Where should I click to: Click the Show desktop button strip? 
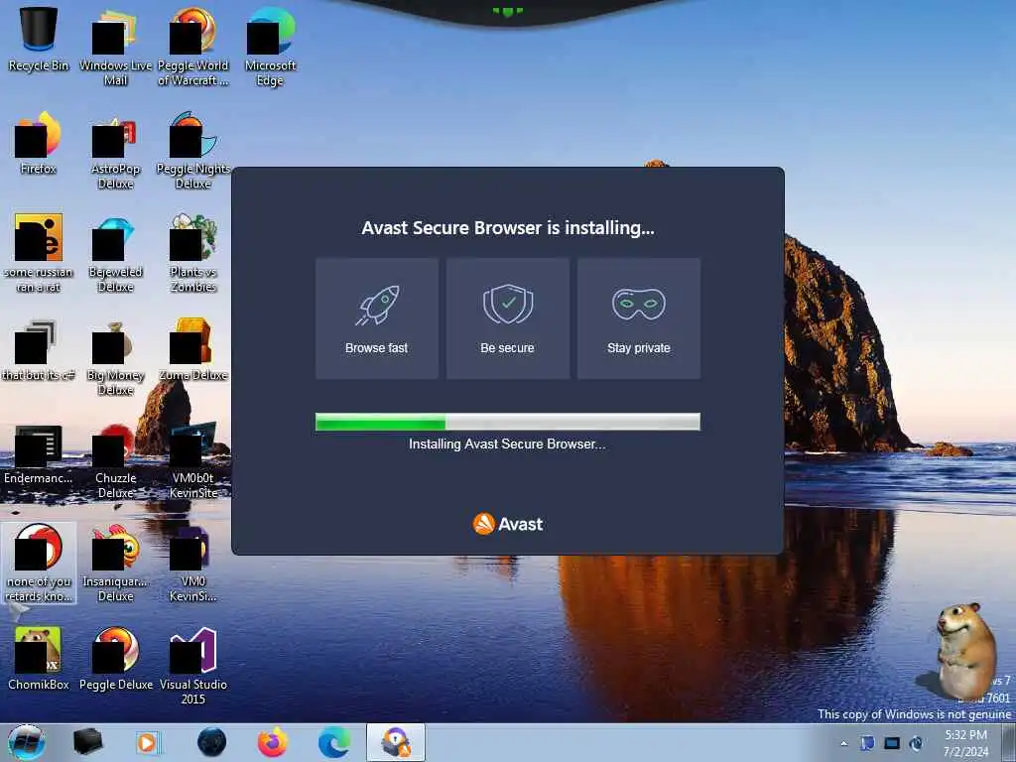point(1008,742)
